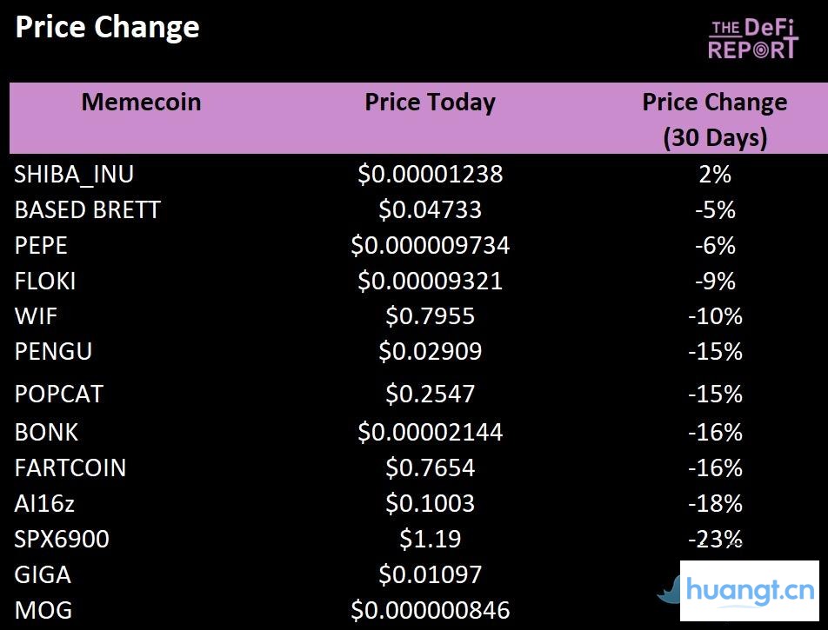Click The DeFi Report logo
This screenshot has height=630, width=828.
[752, 40]
